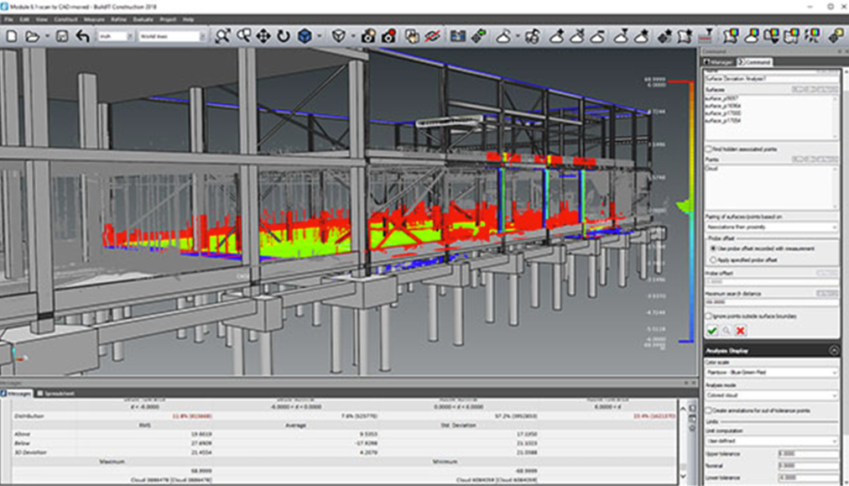Switch to the Spreadsheet tab
849x486 pixels.
click(x=55, y=393)
